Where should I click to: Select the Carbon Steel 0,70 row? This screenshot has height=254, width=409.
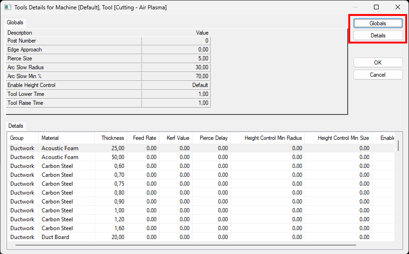(x=202, y=175)
